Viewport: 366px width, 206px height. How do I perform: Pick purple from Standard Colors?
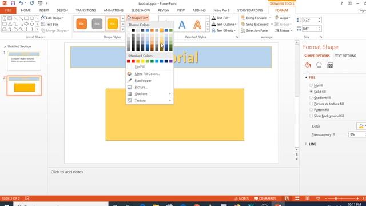pos(171,61)
